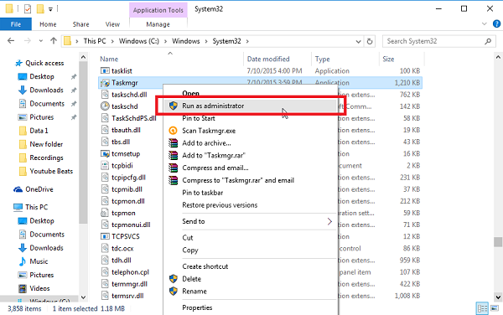
Task: Click the navigation pane scroll up arrow
Action: tap(83, 57)
